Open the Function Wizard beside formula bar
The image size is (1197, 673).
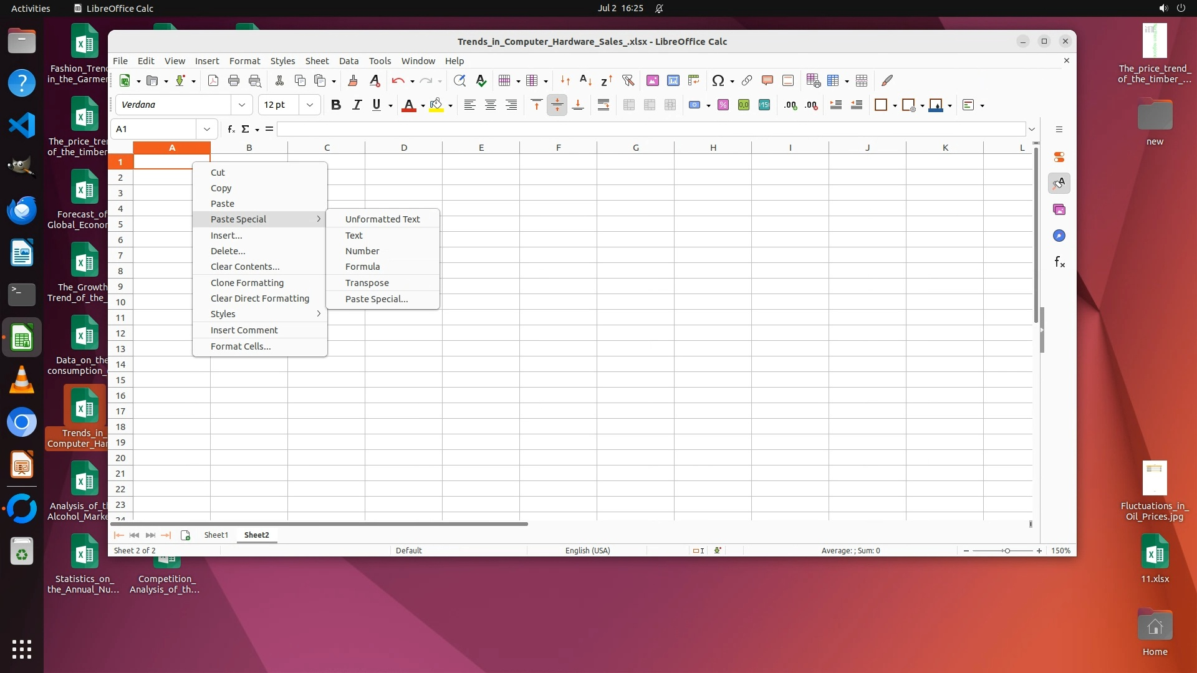[x=231, y=129]
